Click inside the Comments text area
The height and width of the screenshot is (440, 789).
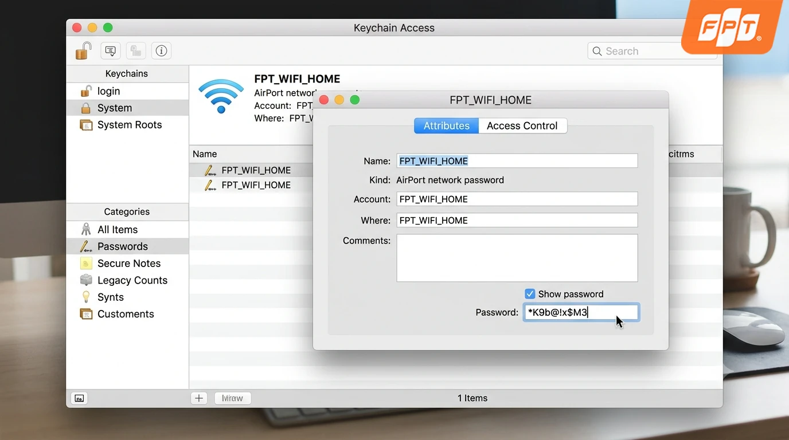tap(517, 258)
